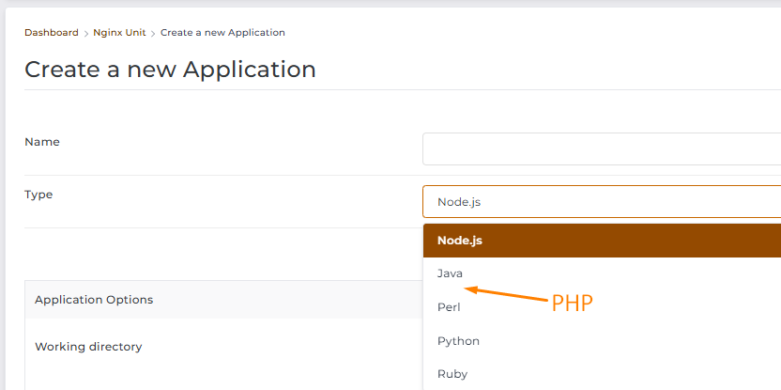
Task: Click the Working directory label
Action: [x=88, y=347]
